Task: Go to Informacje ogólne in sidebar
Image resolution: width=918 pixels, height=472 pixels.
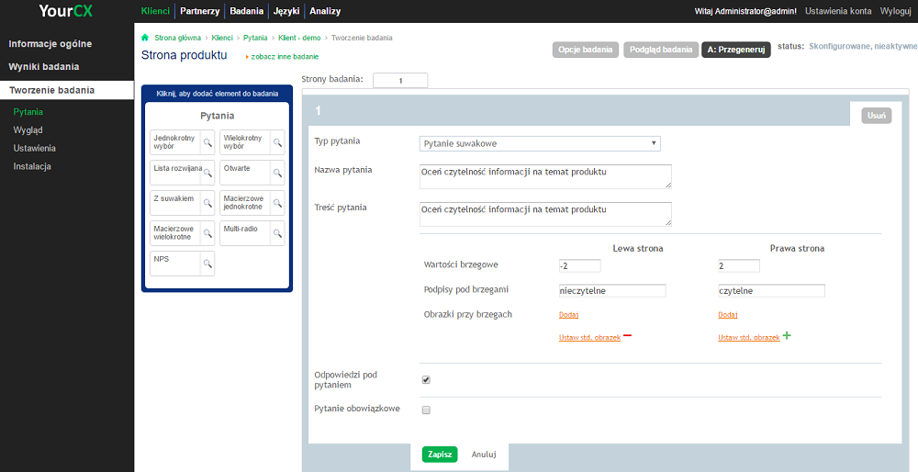Action: coord(50,44)
